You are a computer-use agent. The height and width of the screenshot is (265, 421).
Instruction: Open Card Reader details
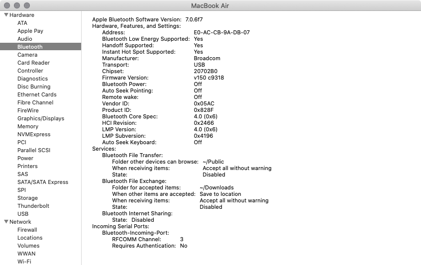pos(33,63)
